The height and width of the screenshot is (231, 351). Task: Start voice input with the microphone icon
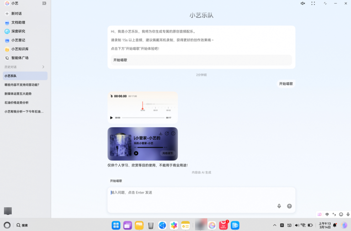[x=279, y=206]
